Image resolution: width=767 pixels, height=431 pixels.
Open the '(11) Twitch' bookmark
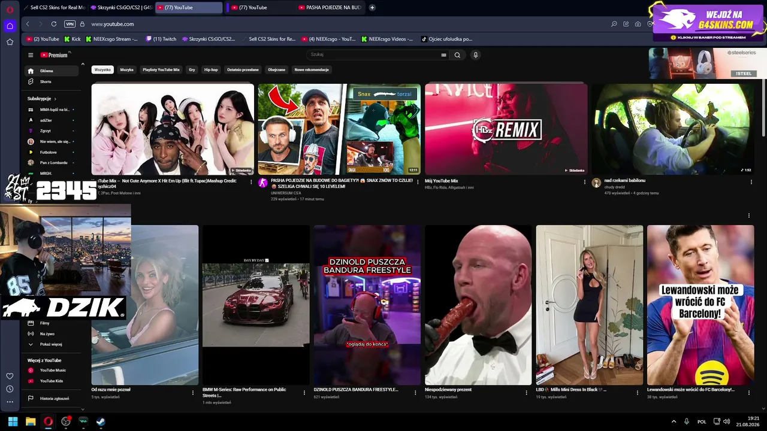click(x=161, y=39)
